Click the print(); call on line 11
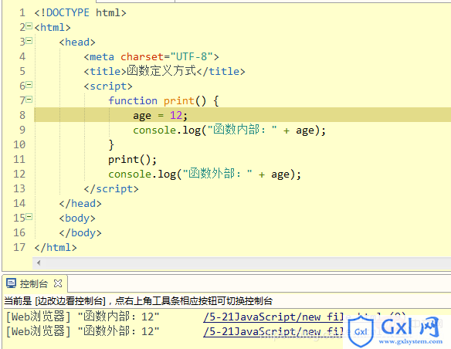Image resolution: width=451 pixels, height=349 pixels. [x=132, y=159]
